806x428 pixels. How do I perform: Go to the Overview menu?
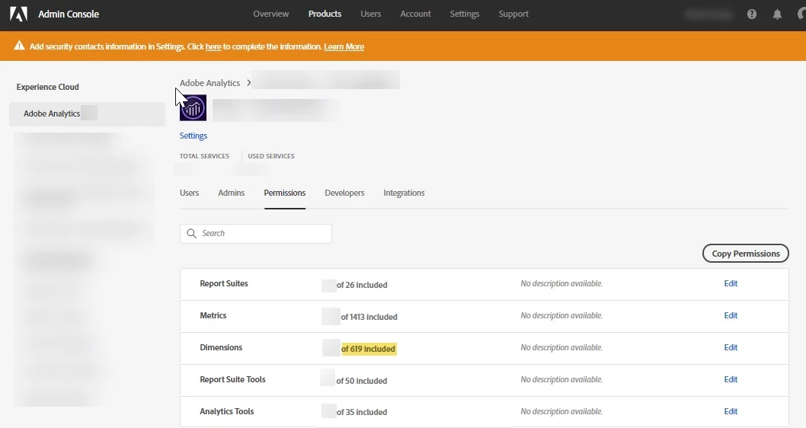coord(271,14)
